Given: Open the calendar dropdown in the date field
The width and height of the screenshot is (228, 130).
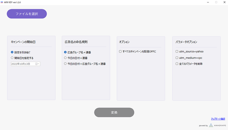Looking at the screenshot, I should (x=37, y=64).
